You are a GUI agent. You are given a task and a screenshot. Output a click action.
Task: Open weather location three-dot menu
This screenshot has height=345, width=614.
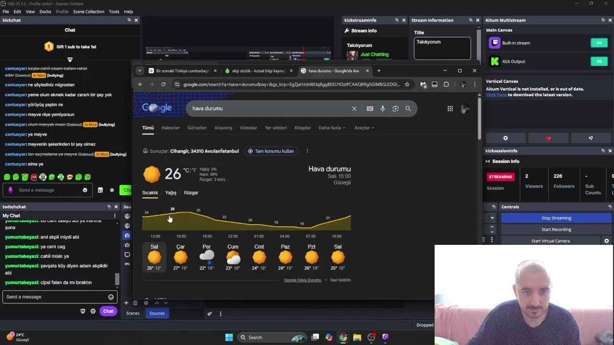coord(307,151)
